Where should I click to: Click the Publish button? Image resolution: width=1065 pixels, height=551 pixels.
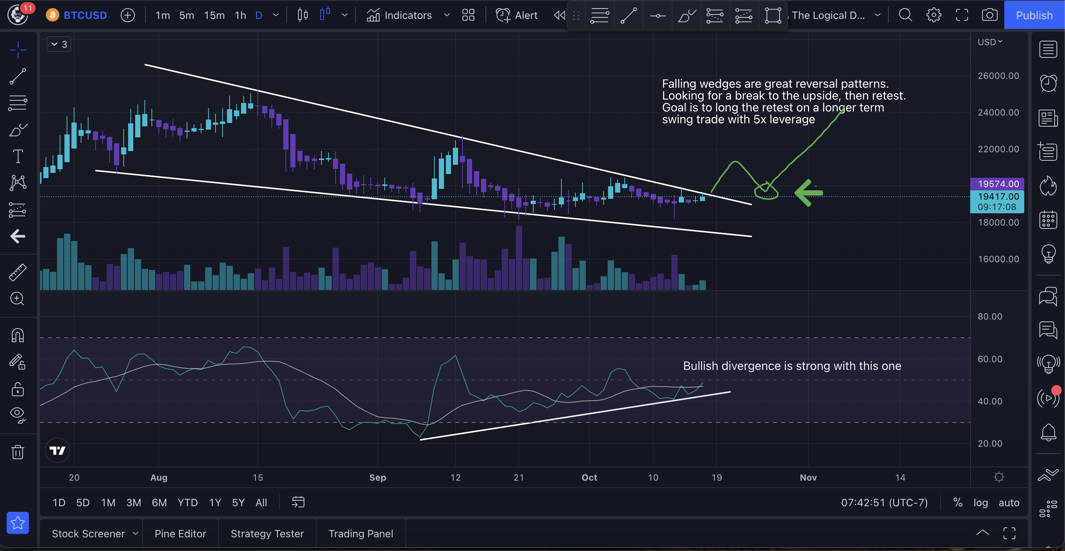point(1034,15)
